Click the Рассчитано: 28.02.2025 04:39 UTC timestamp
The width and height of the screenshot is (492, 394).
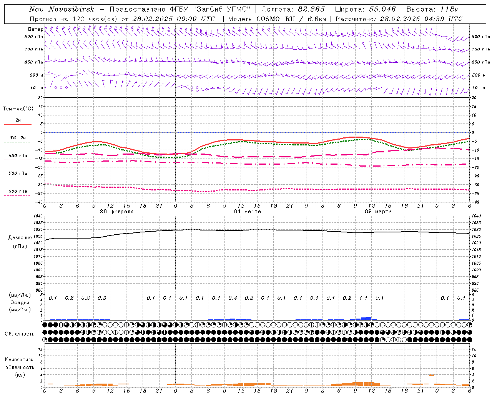coord(399,19)
